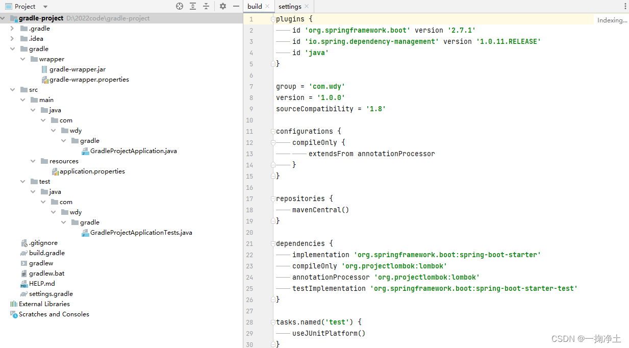Click the settings.gradle elephant file icon
The height and width of the screenshot is (348, 629).
point(24,294)
